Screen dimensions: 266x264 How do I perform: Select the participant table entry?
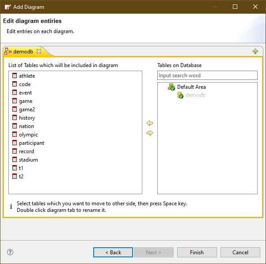click(31, 143)
